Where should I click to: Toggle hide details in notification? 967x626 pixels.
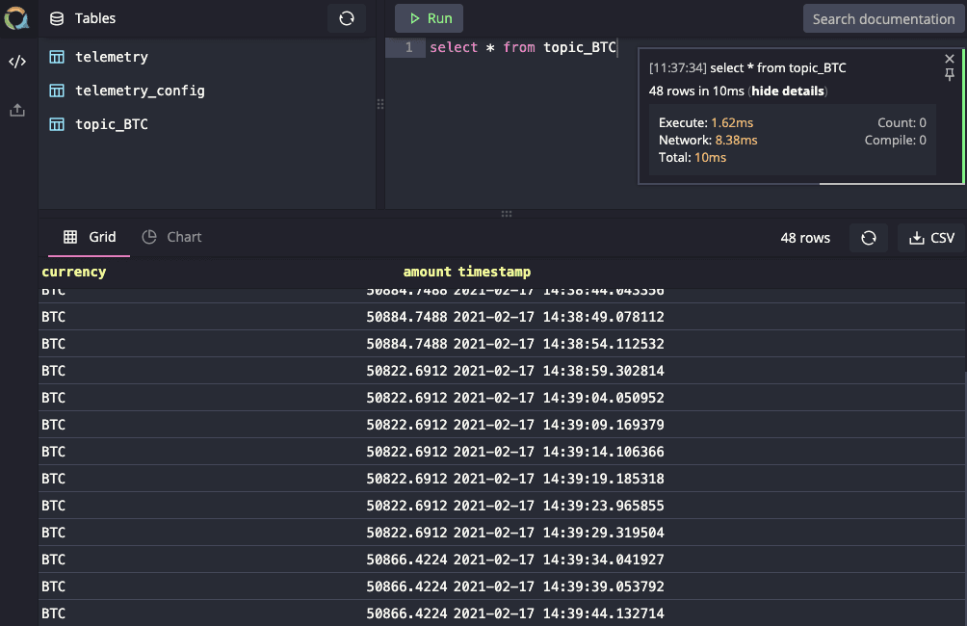click(x=787, y=91)
